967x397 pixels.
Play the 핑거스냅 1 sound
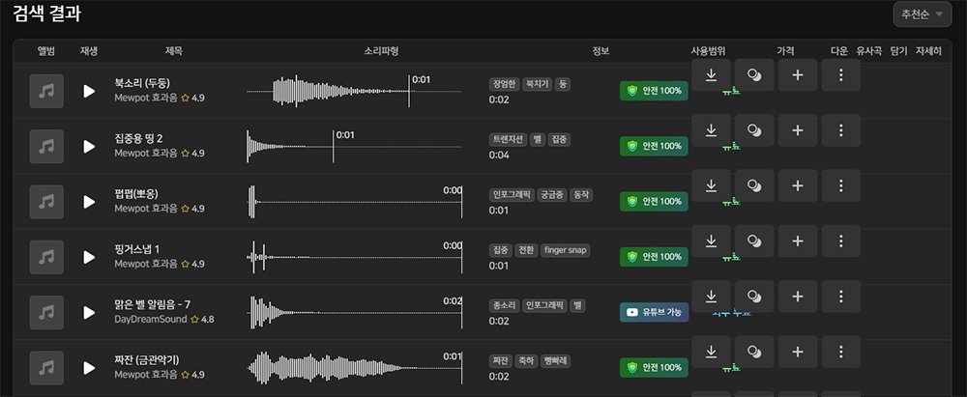click(89, 257)
